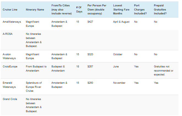182x116 pixels.
Task: Select the Itinerary Name column header
Action: (35, 10)
